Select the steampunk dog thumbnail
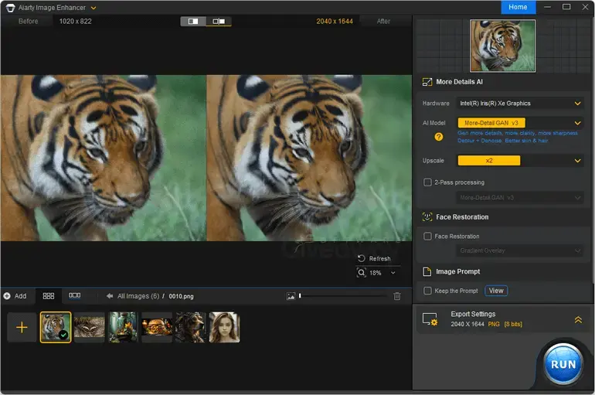Image resolution: width=595 pixels, height=395 pixels. (x=191, y=327)
